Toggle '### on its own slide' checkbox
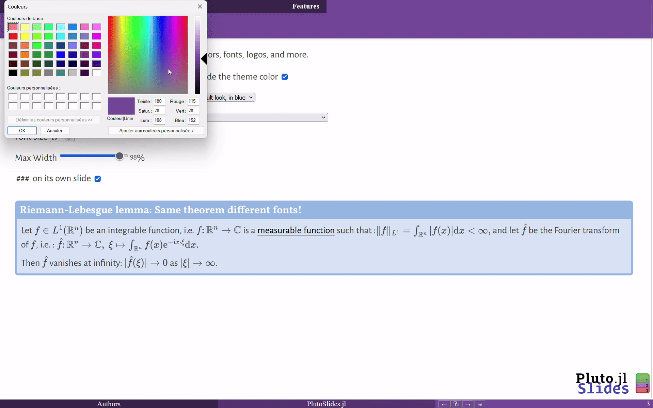Image resolution: width=653 pixels, height=408 pixels. tap(98, 179)
